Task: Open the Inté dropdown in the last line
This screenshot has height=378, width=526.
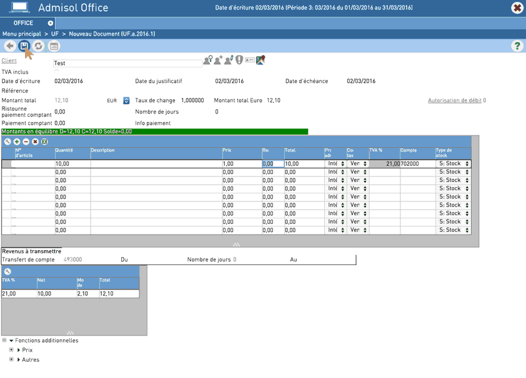Action: coord(335,230)
